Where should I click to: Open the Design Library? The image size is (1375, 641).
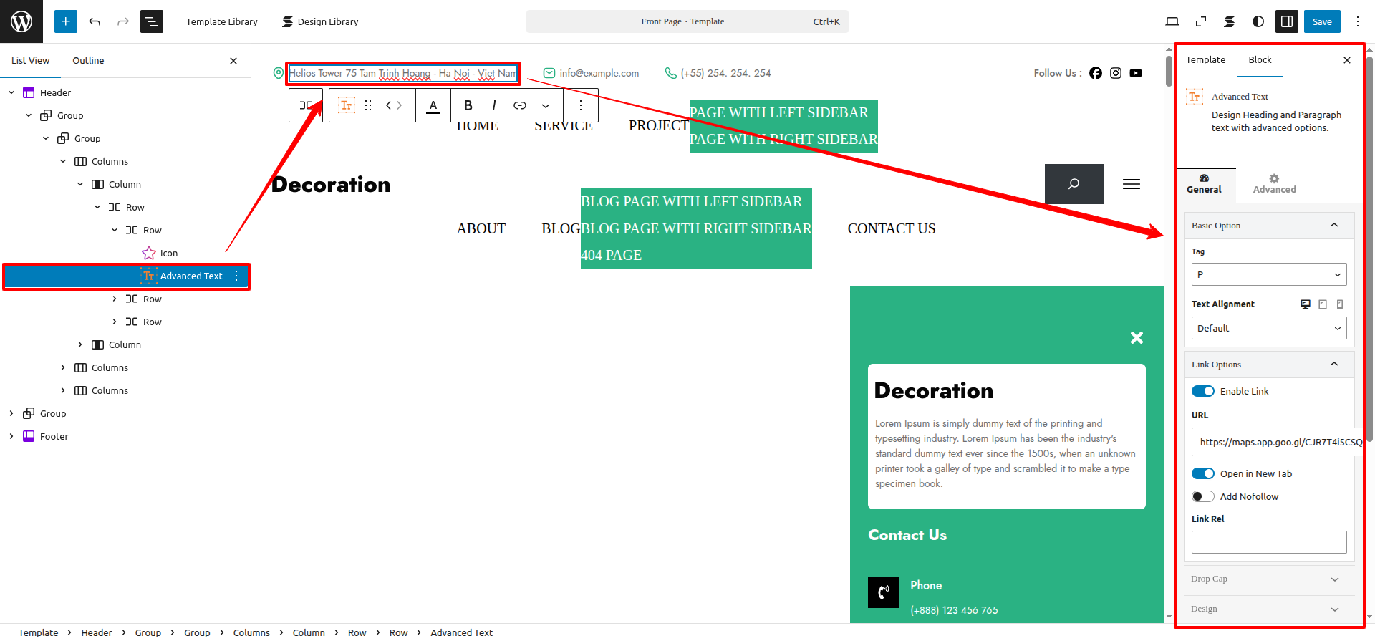pos(320,21)
